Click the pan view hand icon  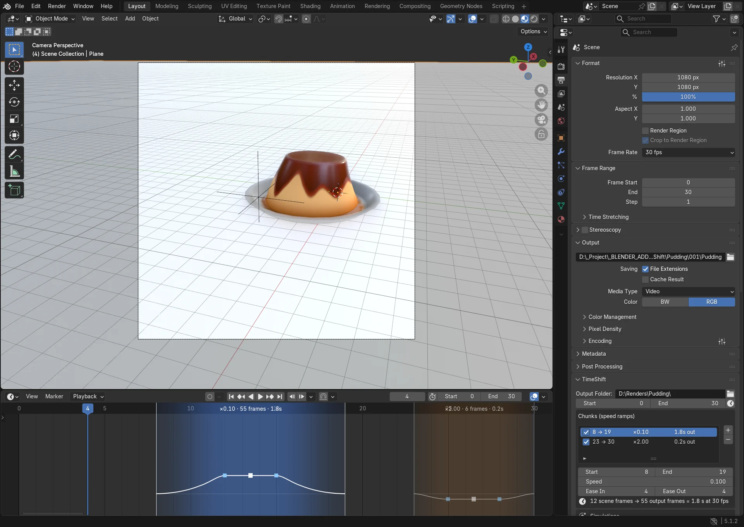click(x=541, y=105)
